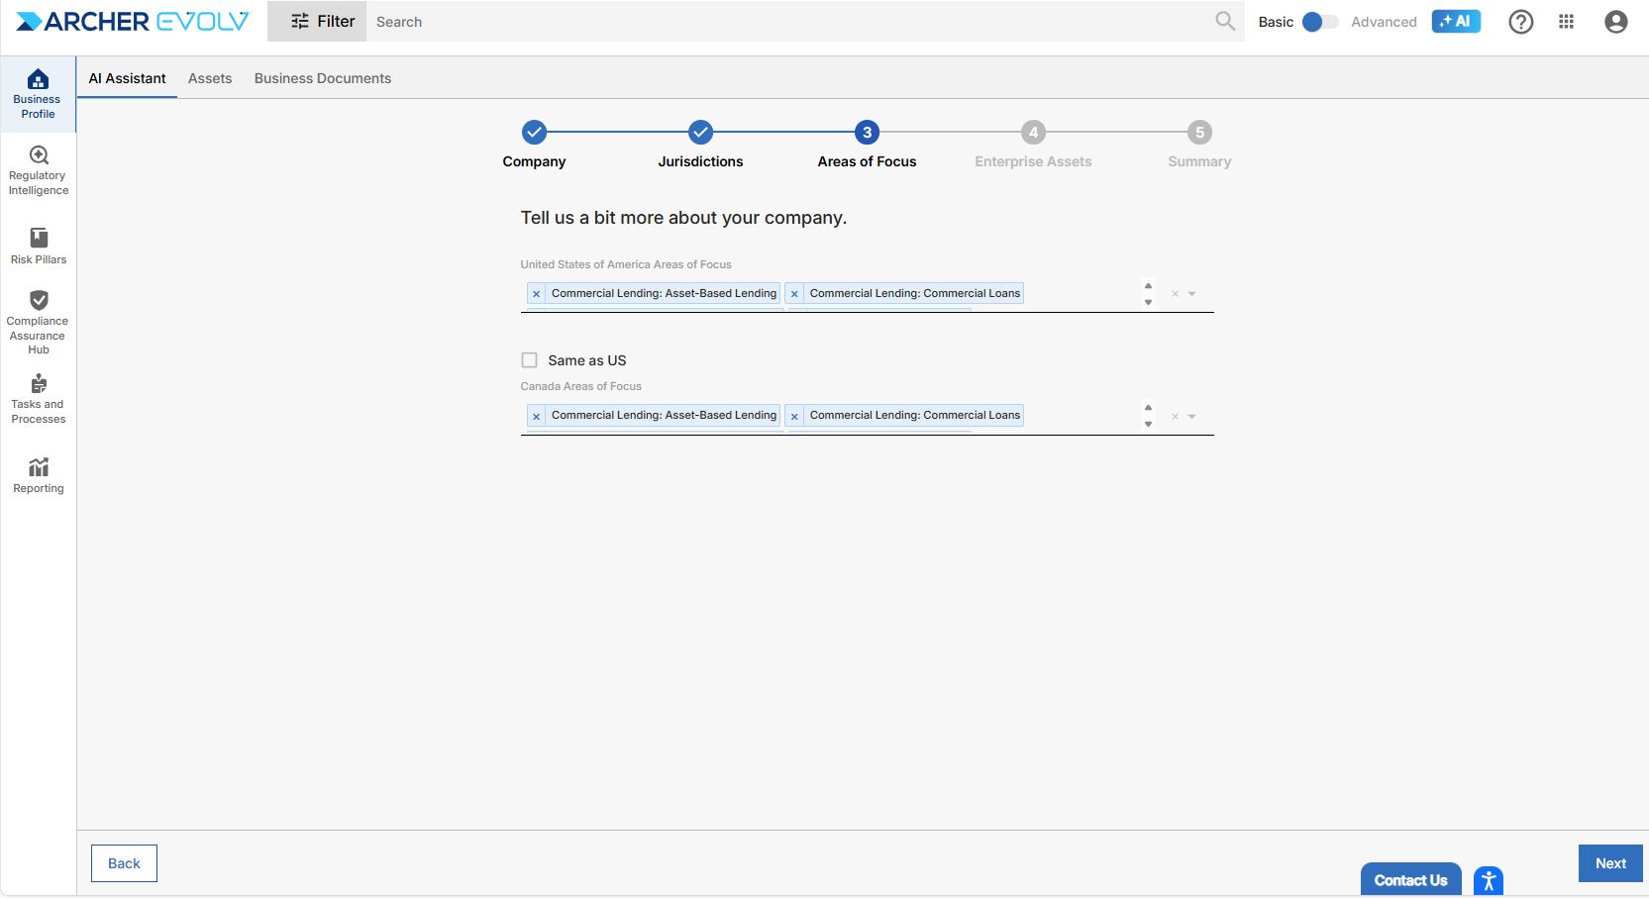
Task: Open Regulatory Intelligence from sidebar
Action: coord(39,169)
